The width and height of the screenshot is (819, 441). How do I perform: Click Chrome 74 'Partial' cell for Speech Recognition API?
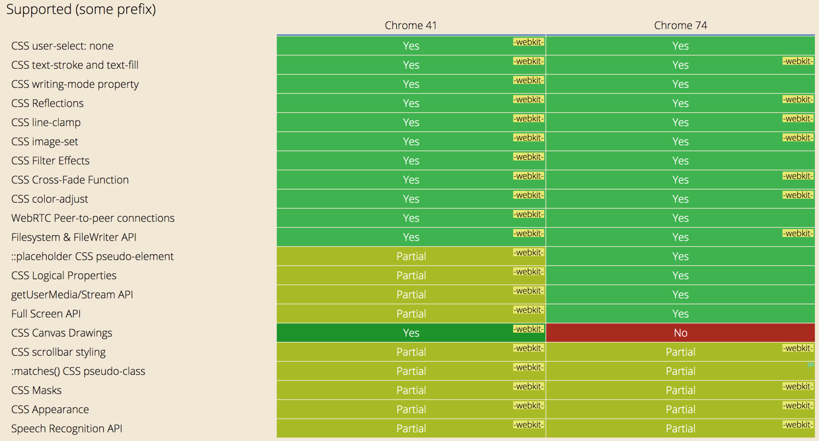tap(680, 428)
